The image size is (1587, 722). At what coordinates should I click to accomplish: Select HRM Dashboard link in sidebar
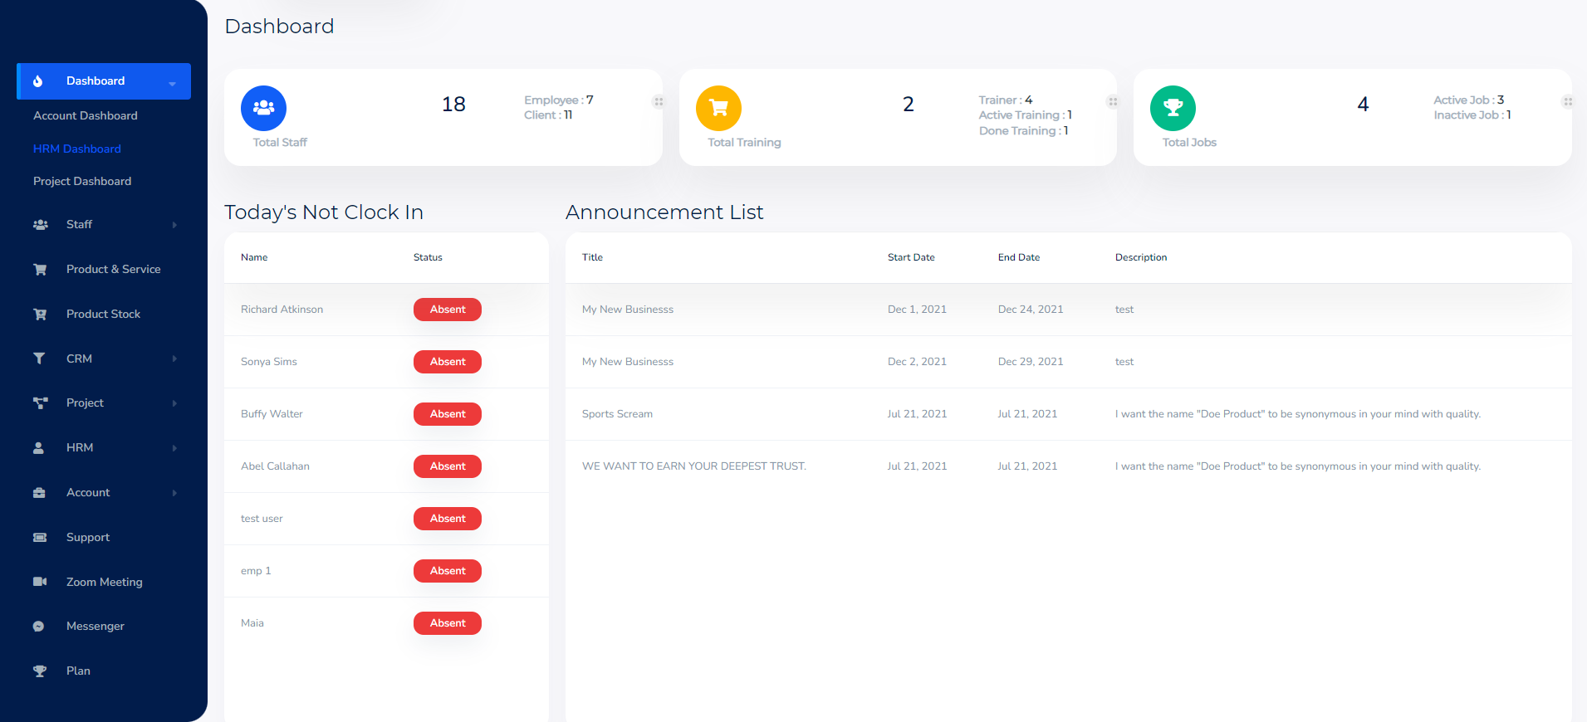tap(77, 149)
